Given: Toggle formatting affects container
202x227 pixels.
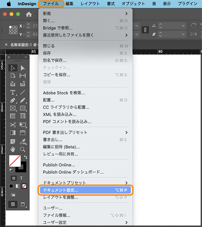Looking at the screenshot, I should pyautogui.click(x=14, y=178).
